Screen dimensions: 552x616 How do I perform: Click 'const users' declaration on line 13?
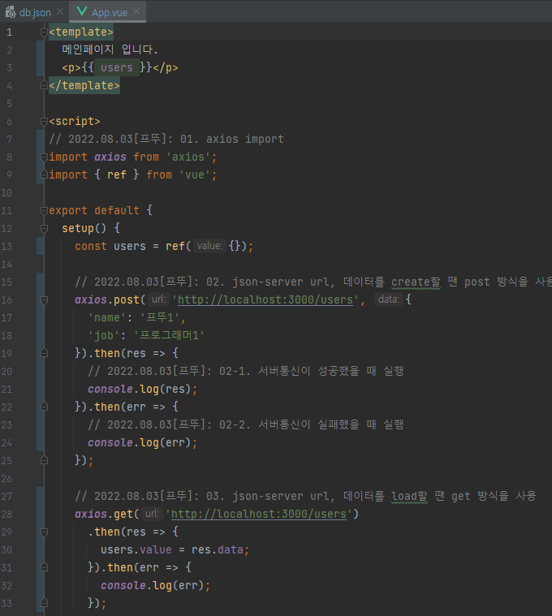110,247
